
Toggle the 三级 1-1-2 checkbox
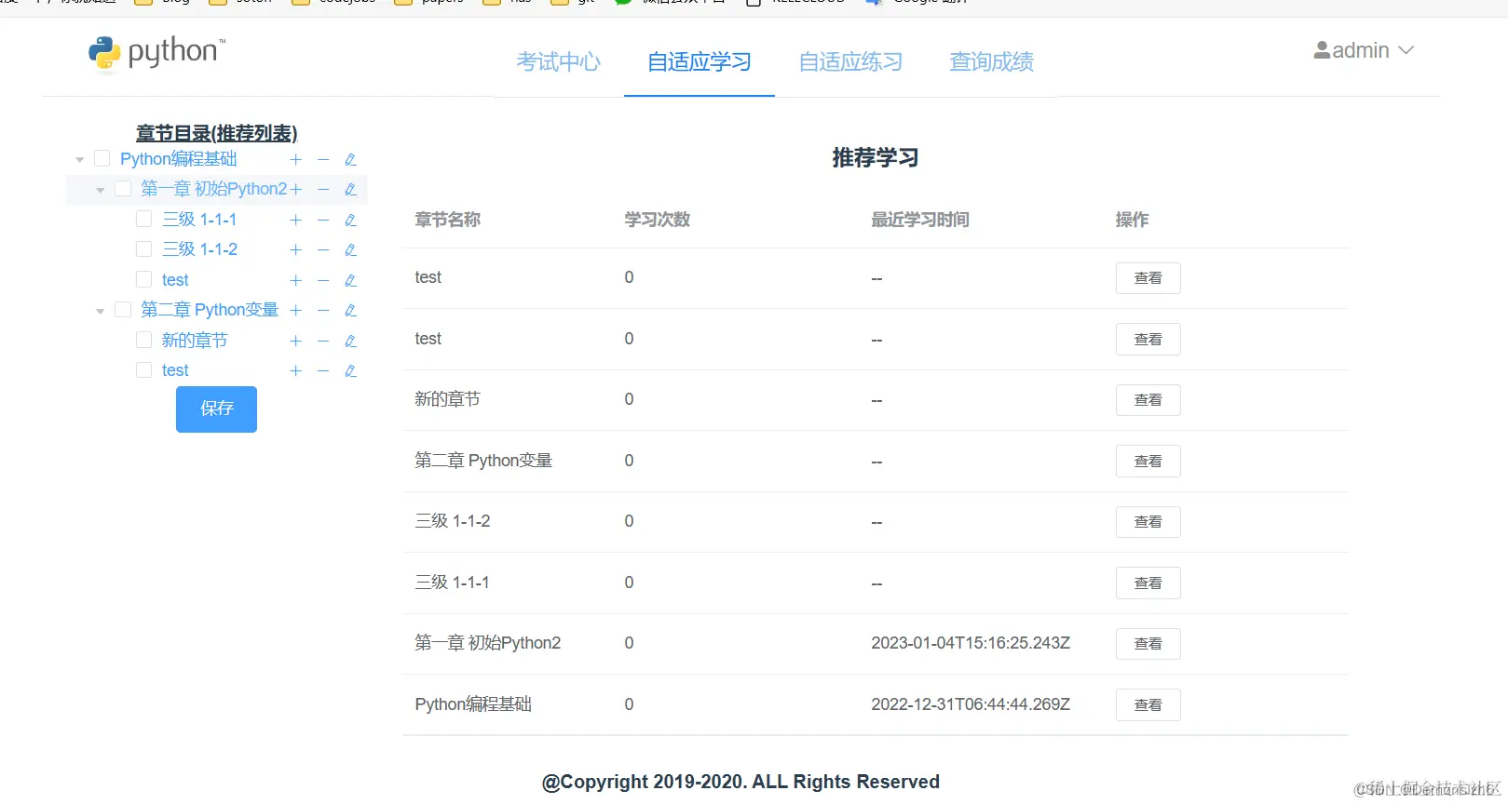pyautogui.click(x=143, y=249)
